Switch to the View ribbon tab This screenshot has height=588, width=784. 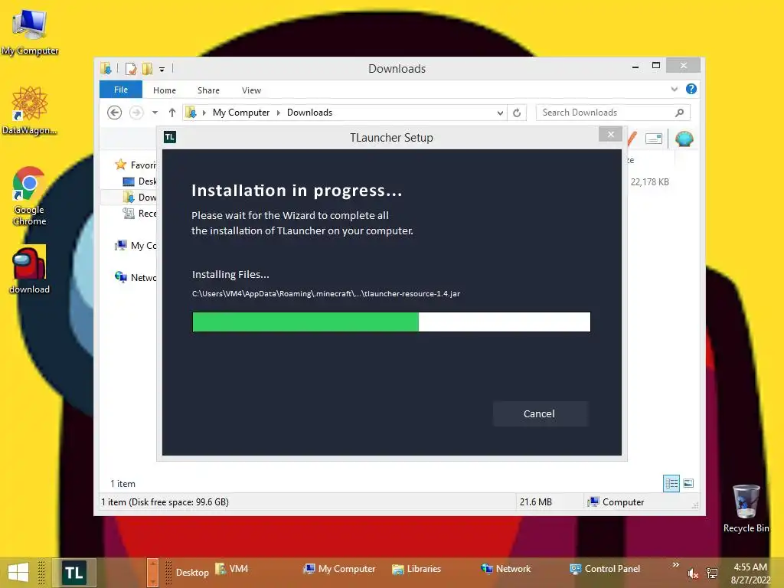pos(251,90)
